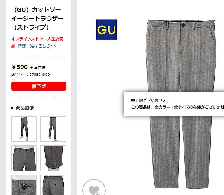Show the waistband front close-up thumbnail
The width and height of the screenshot is (224, 195).
click(x=24, y=158)
